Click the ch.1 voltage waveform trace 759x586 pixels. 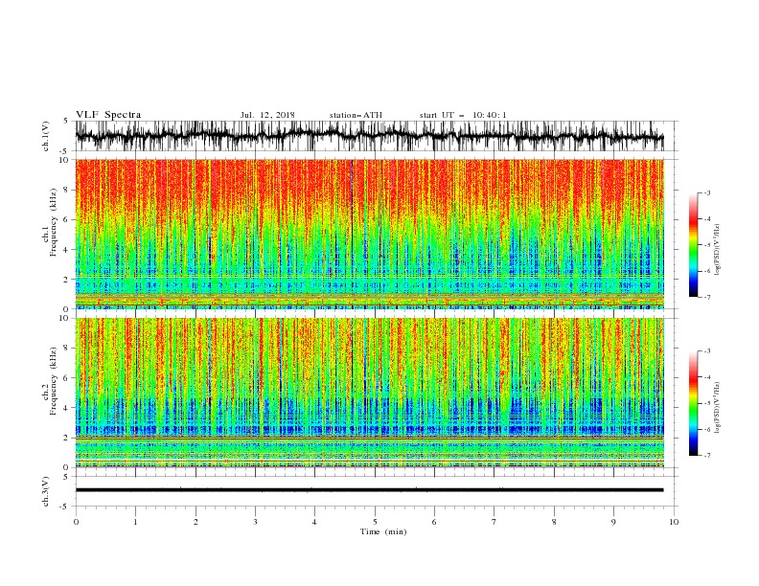369,135
